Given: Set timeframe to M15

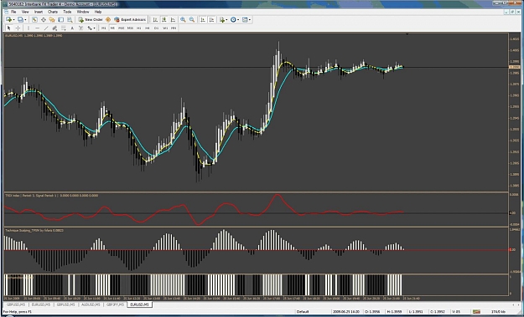Looking at the screenshot, I should 122,28.
